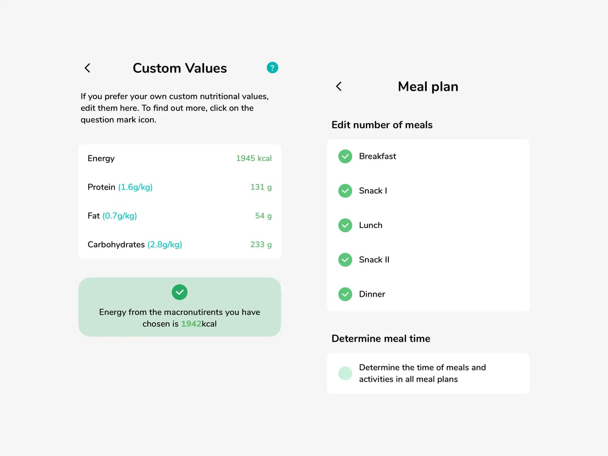
Task: Uncheck the Snack I checkbox
Action: [345, 191]
